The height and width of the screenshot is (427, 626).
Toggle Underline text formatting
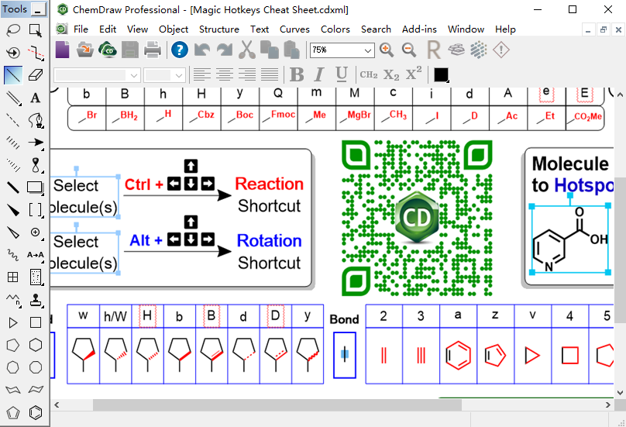[342, 74]
